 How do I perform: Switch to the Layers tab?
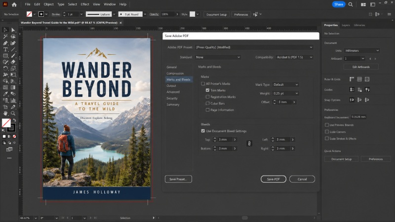tap(346, 25)
